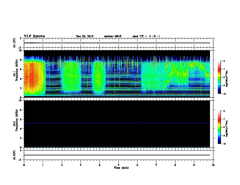Click the ch.2 spectrogram color scale bar

219,127
